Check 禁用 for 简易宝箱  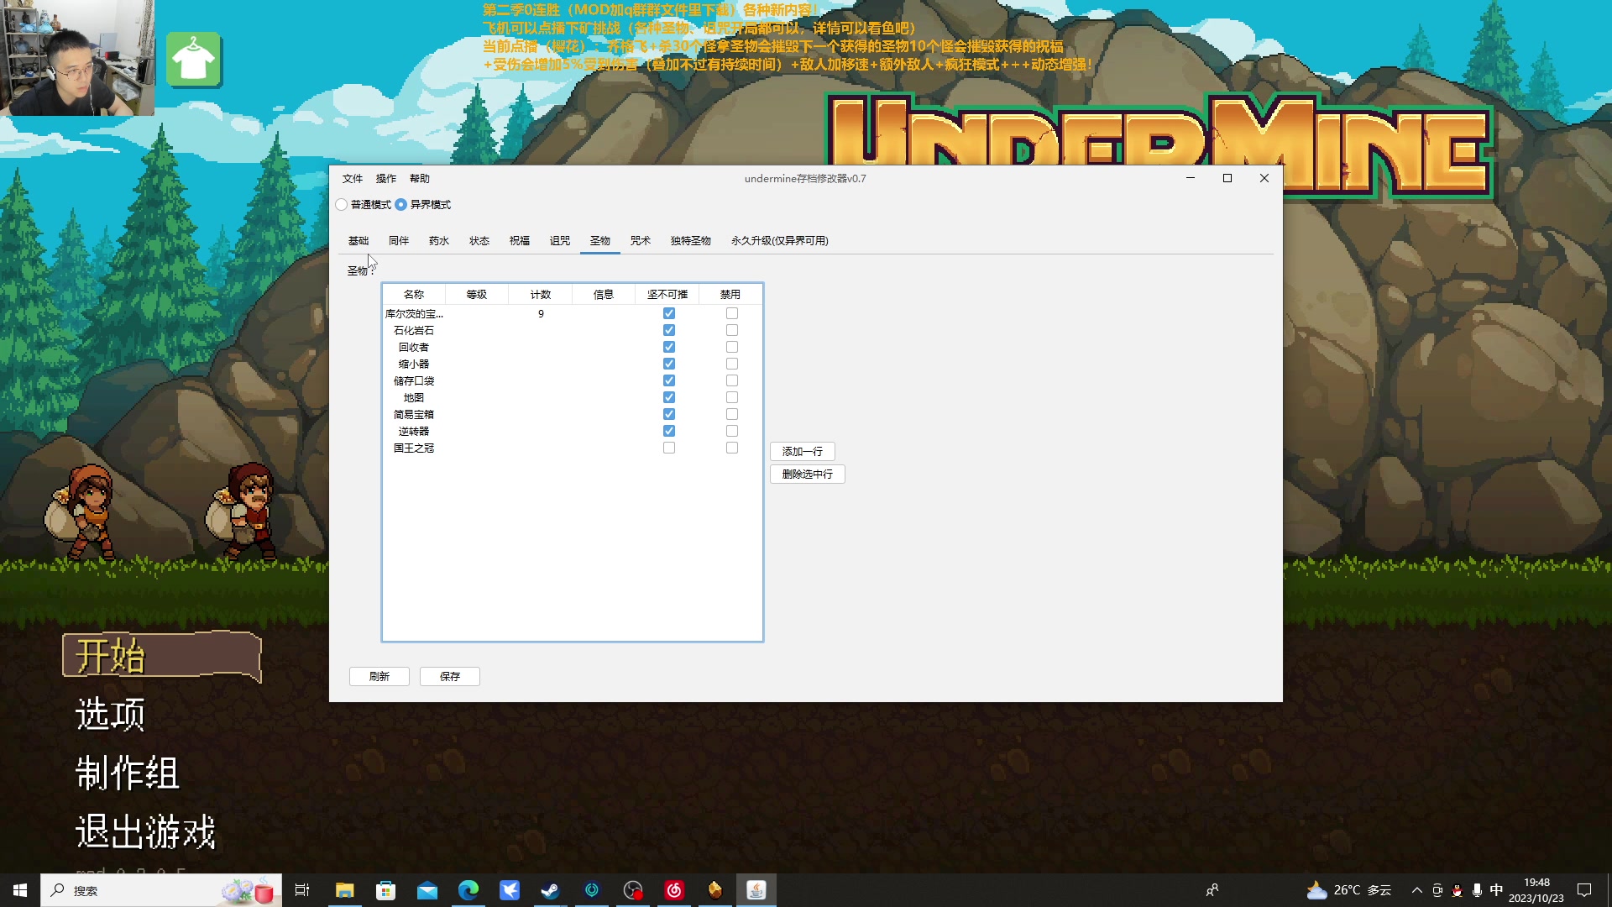coord(732,415)
